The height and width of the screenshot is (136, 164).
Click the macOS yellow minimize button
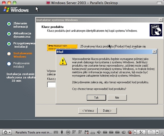(x=9, y=3)
